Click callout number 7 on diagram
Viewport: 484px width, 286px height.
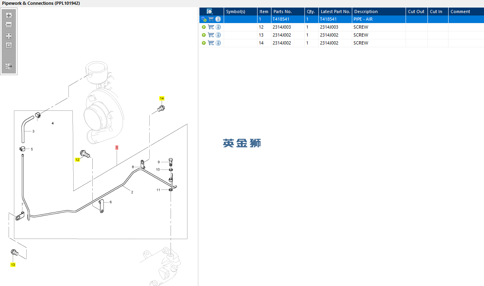(22, 204)
